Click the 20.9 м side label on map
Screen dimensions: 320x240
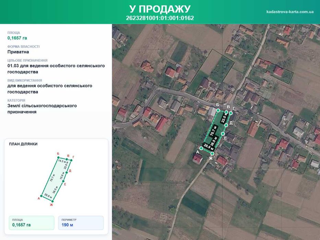tap(208, 147)
